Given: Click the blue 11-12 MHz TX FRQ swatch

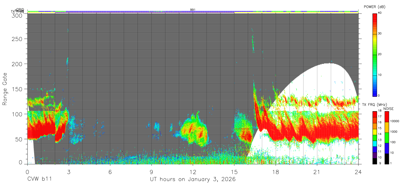Looking at the screenshot, I should tap(374, 149).
